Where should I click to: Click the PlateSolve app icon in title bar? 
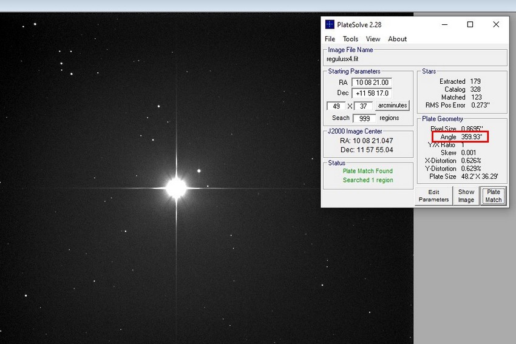click(x=330, y=25)
